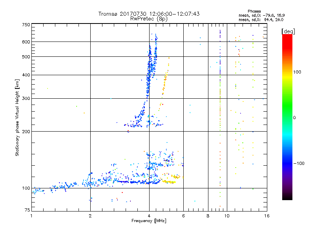Click the colorbar tick label "100"
This screenshot has width=314, height=235.
click(x=297, y=72)
